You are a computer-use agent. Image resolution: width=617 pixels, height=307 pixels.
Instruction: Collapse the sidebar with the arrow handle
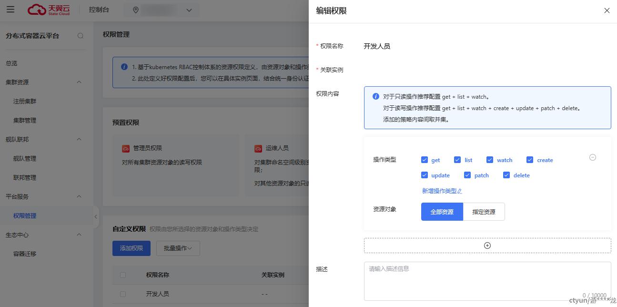(x=96, y=216)
